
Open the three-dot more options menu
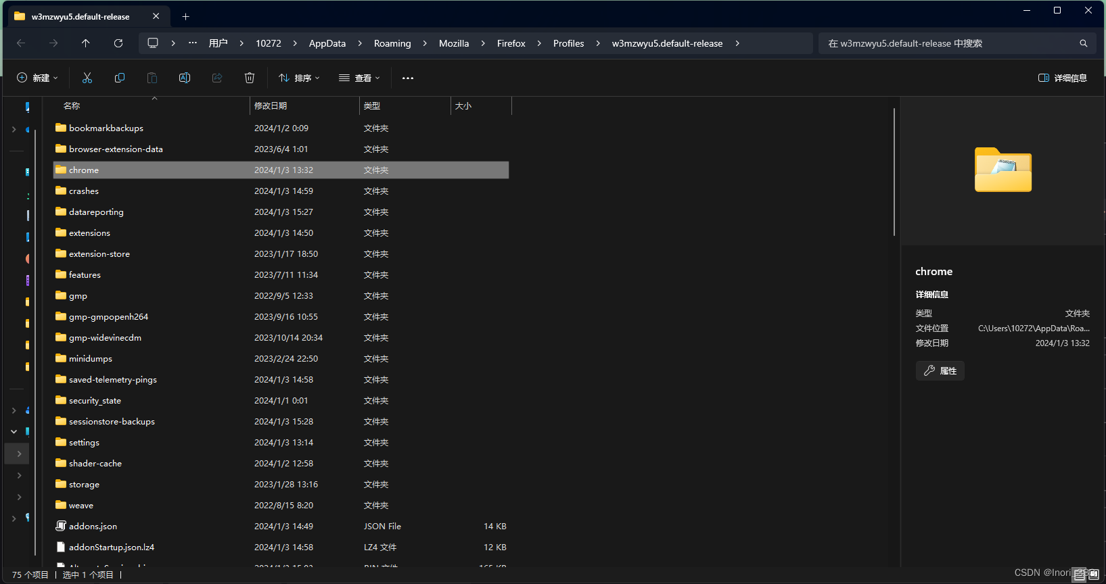(x=408, y=78)
